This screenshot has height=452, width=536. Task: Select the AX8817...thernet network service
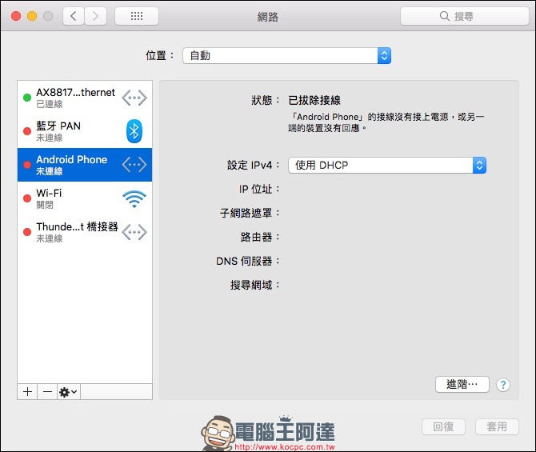pyautogui.click(x=85, y=98)
